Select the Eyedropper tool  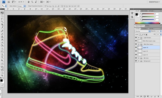tap(2, 27)
